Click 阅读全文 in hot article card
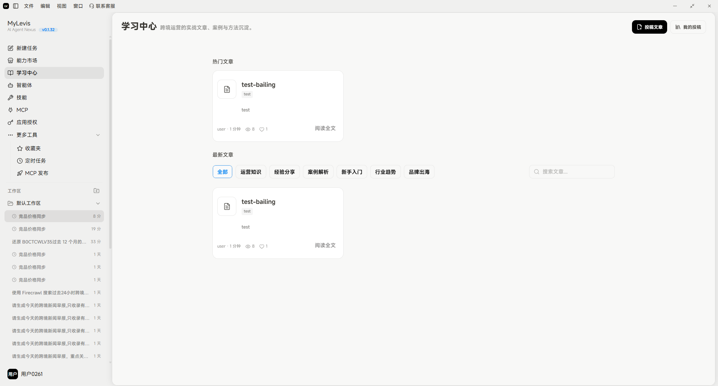Image resolution: width=718 pixels, height=386 pixels. tap(325, 128)
